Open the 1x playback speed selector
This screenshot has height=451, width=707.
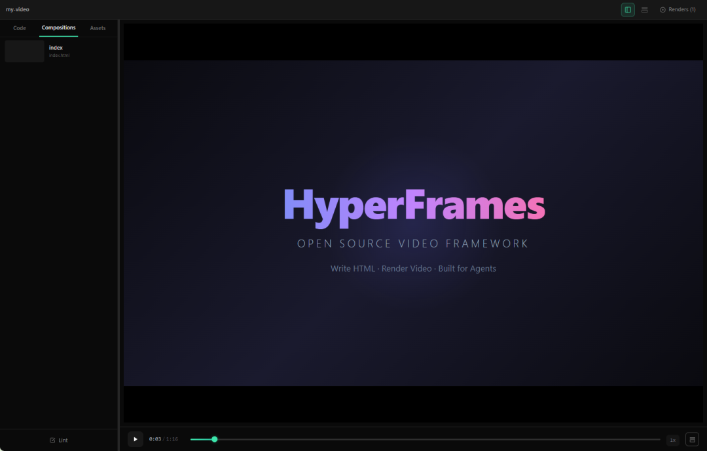(x=672, y=440)
